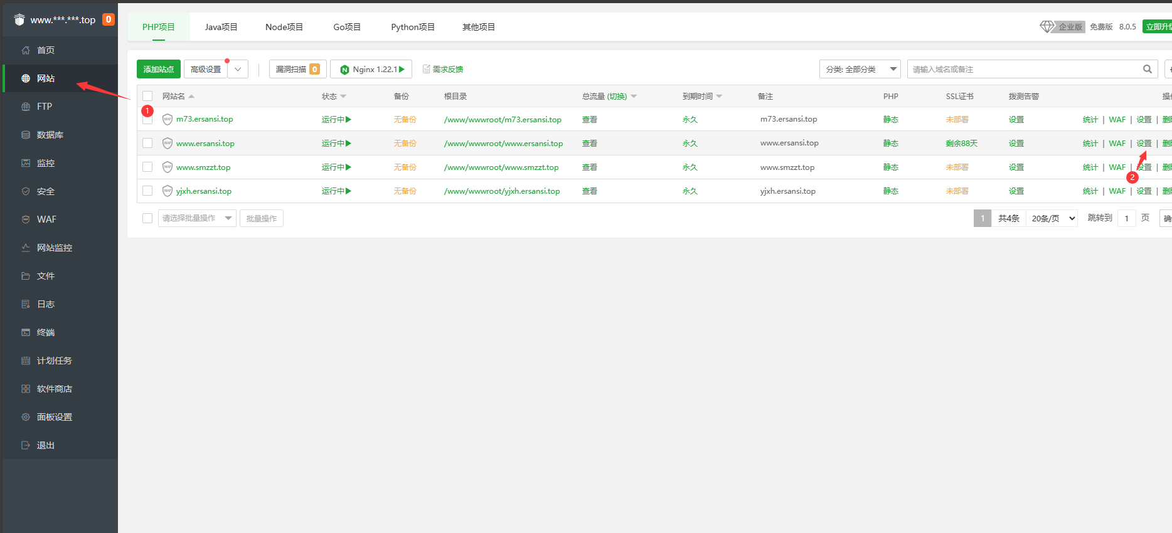The image size is (1172, 533).
Task: Check the www.smzzt.top row checkbox
Action: [147, 167]
